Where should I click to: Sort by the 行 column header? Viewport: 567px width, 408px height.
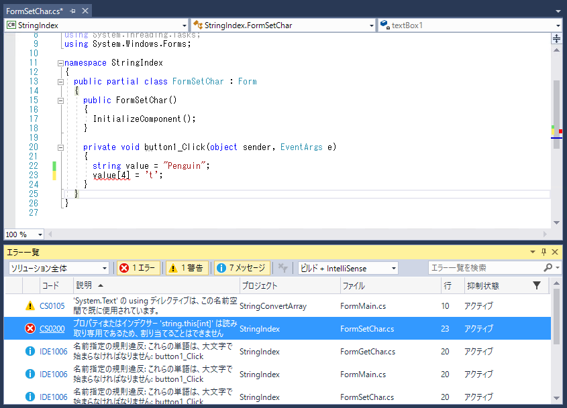tap(453, 285)
